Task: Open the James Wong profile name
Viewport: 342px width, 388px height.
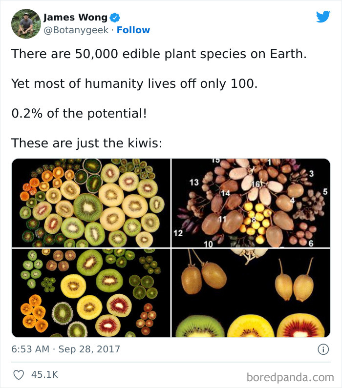Action: coord(75,18)
